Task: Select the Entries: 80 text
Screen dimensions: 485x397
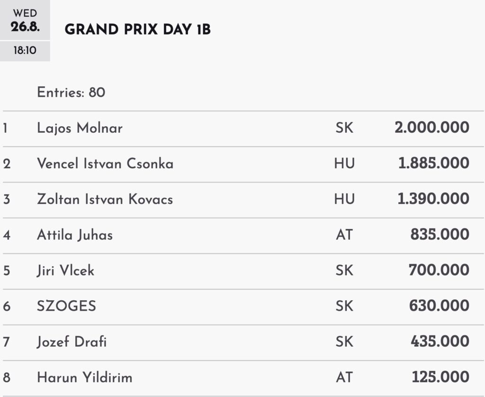Action: 71,92
